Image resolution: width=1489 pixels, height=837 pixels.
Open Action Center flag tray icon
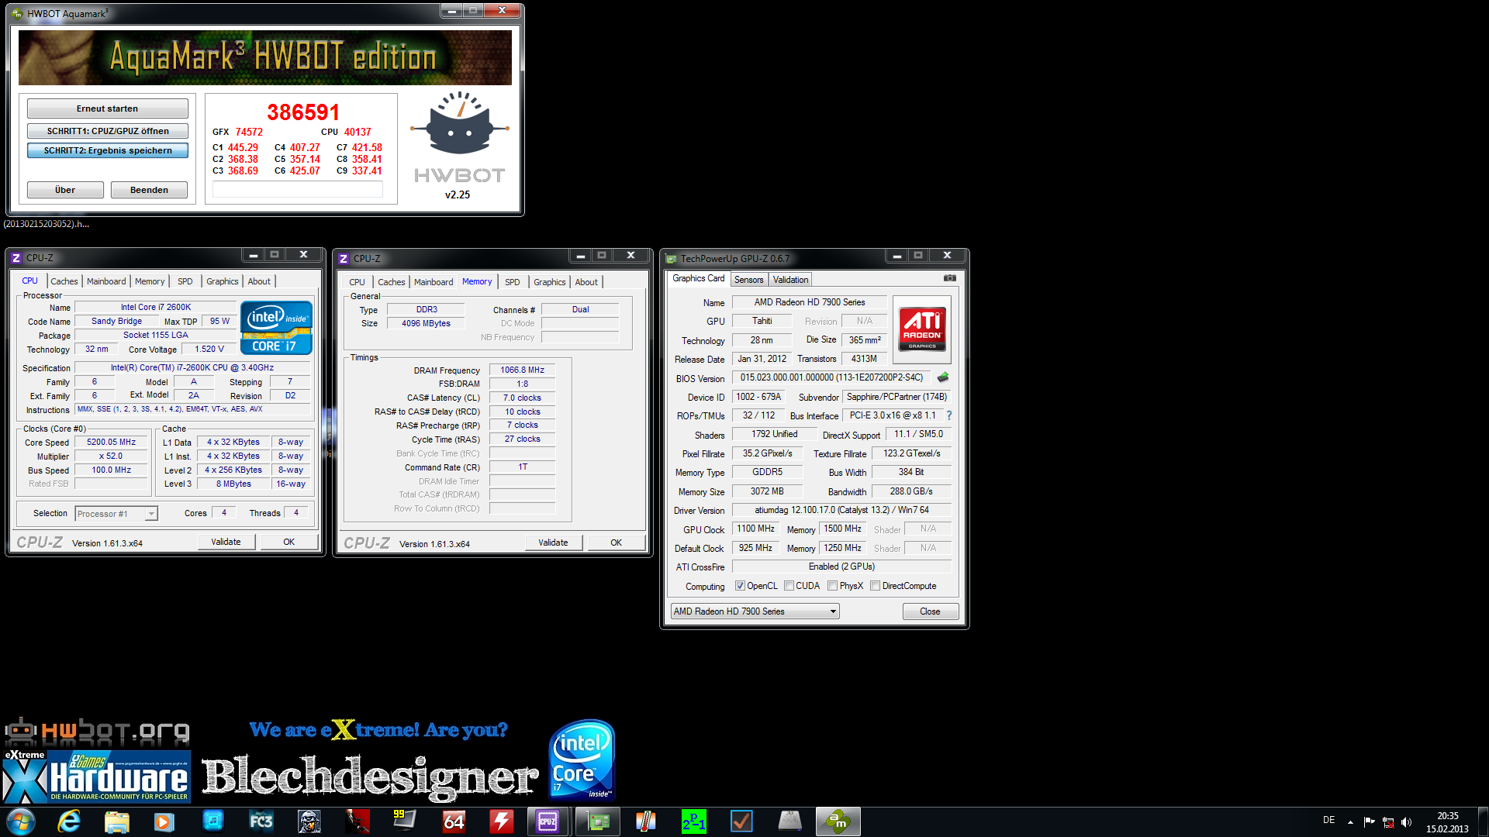1369,821
